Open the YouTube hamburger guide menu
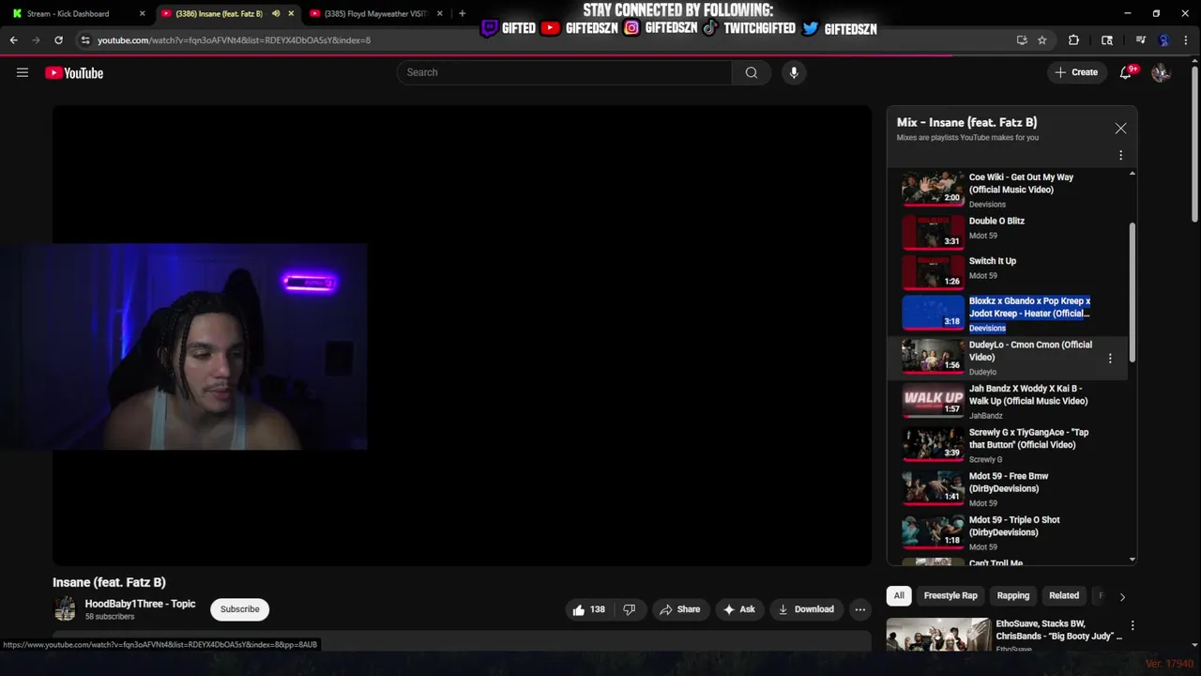This screenshot has width=1201, height=676. click(x=23, y=72)
